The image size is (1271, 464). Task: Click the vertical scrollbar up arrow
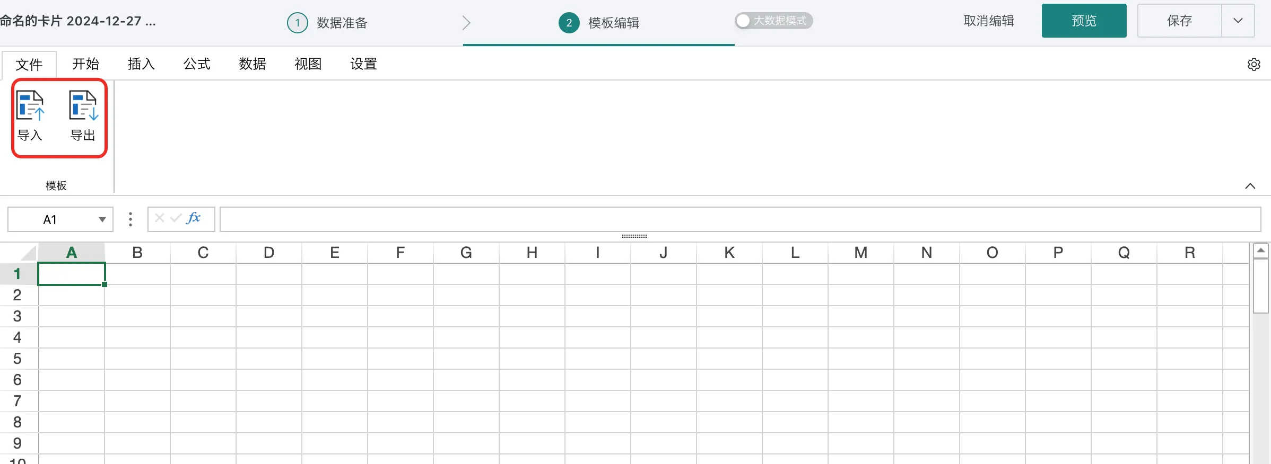click(1260, 250)
